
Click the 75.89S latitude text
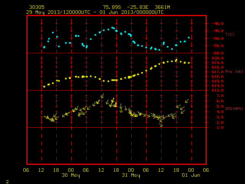click(112, 7)
